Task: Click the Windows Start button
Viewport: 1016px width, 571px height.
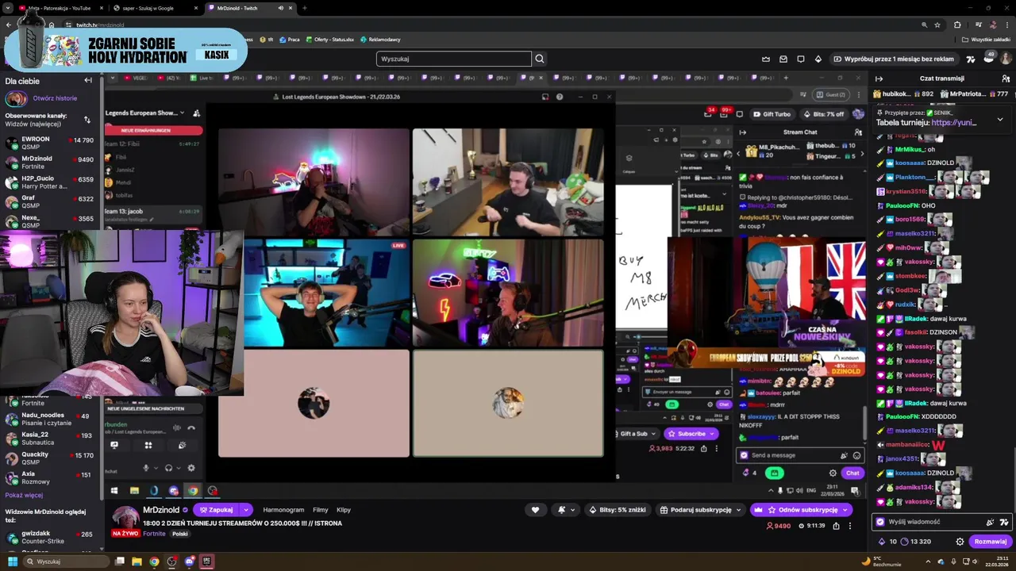Action: click(x=12, y=561)
